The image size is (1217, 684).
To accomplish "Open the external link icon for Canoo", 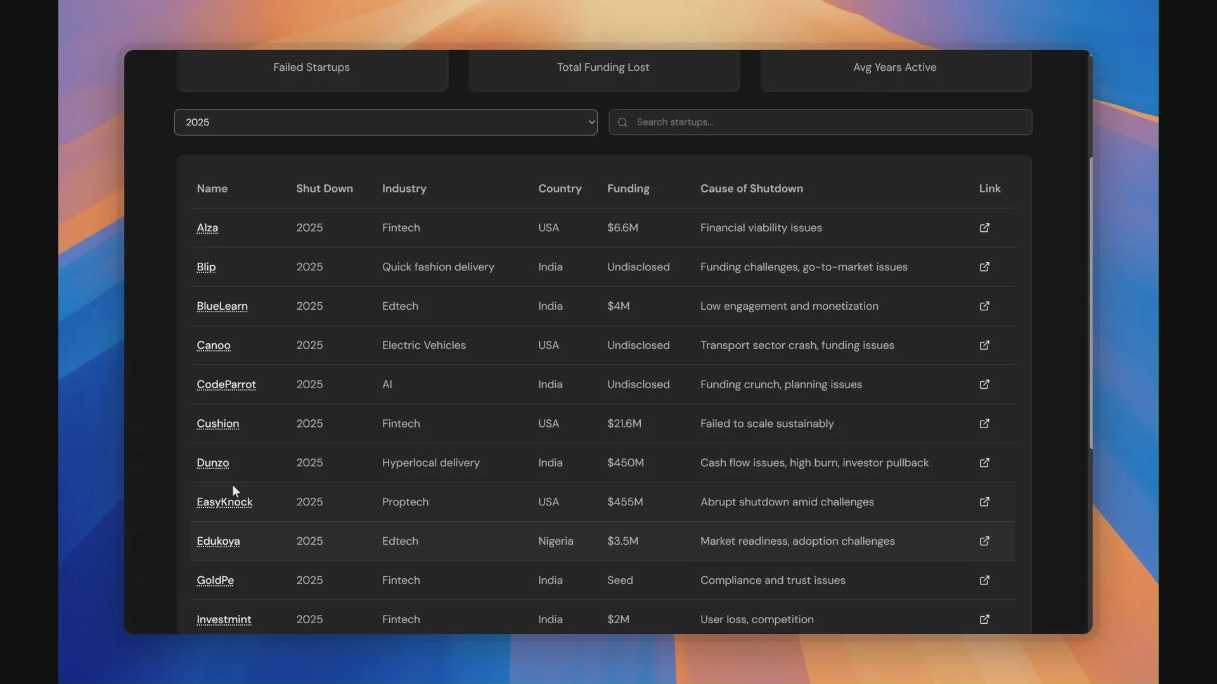I will 984,345.
